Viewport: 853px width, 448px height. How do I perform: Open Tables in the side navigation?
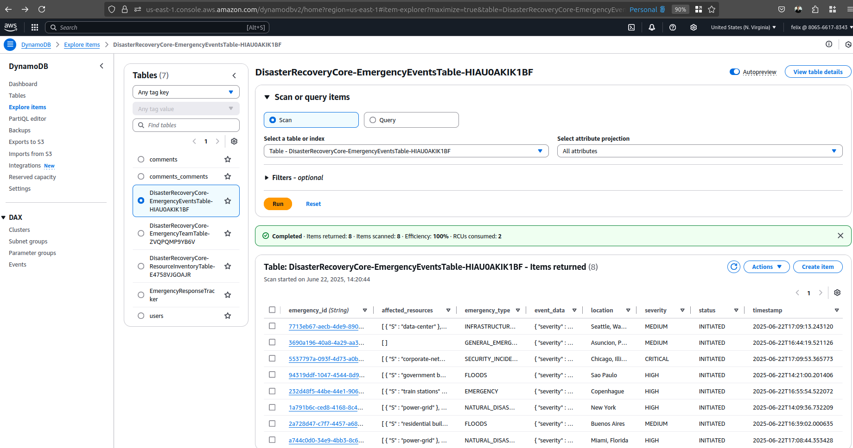[17, 95]
